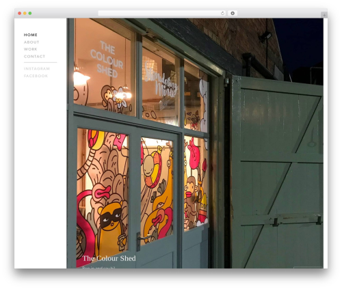Open The Colour Shed project title
Image resolution: width=342 pixels, height=289 pixels.
point(109,258)
